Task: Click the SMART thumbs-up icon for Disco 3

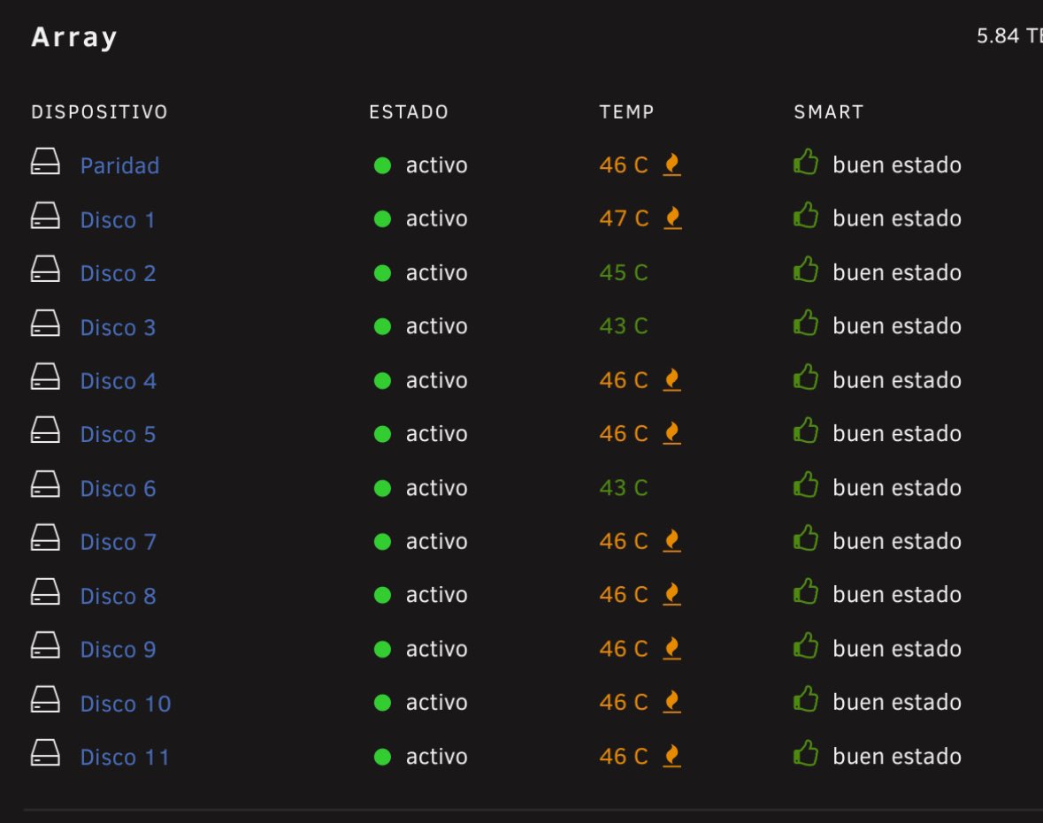Action: click(806, 323)
